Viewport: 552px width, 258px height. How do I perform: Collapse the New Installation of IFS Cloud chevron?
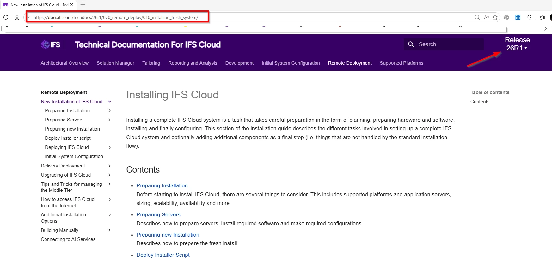110,102
